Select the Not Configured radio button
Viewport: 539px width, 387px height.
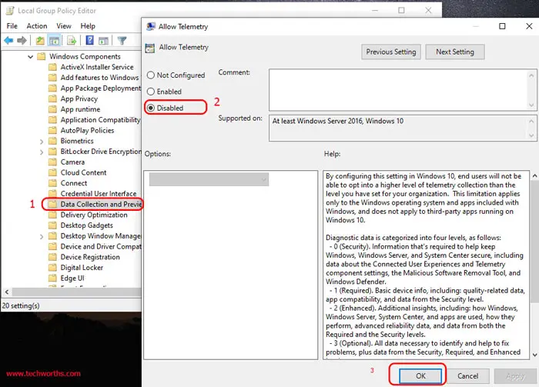[x=151, y=75]
